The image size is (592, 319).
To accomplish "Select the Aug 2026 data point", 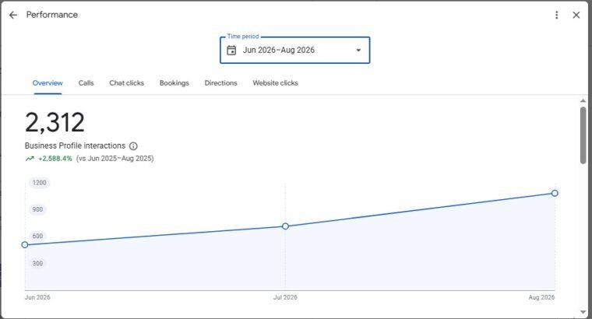I will tap(555, 193).
